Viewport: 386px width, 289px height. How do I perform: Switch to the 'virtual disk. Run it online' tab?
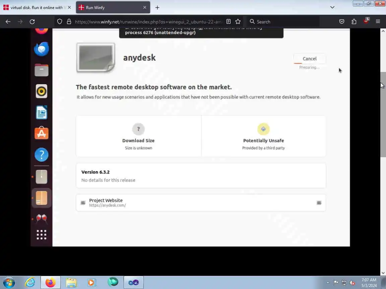(x=37, y=8)
